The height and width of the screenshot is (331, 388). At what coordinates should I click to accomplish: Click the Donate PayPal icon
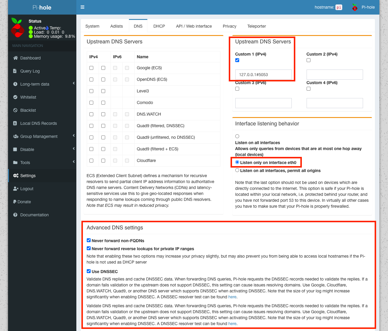[15, 202]
